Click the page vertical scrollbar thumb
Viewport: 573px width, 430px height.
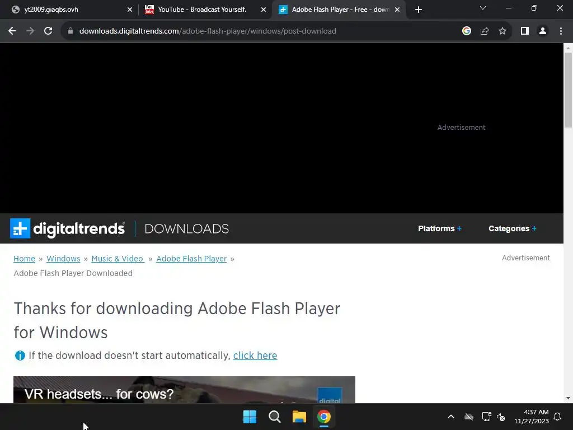tap(568, 90)
